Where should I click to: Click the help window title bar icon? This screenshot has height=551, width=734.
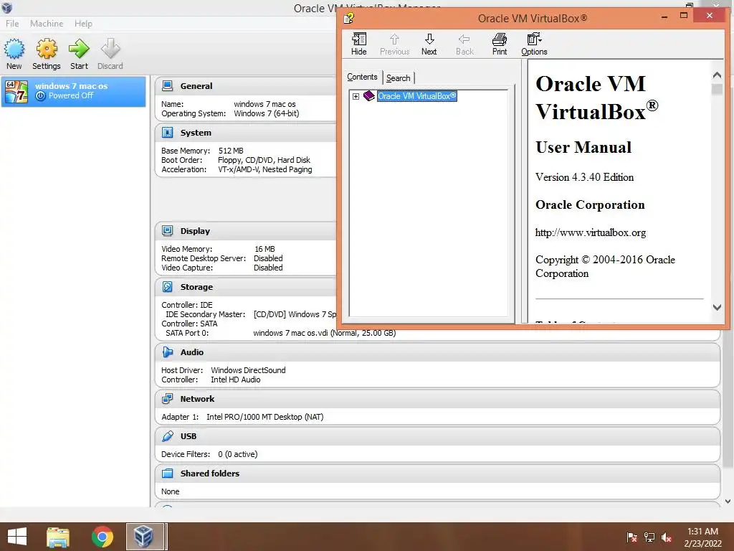[349, 18]
